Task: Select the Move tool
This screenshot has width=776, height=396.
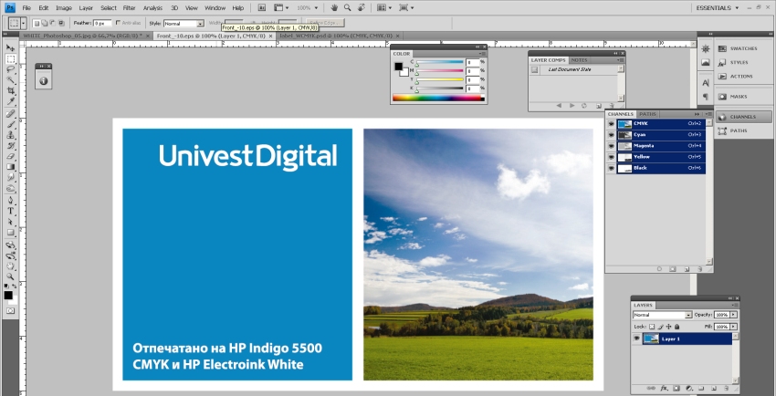Action: tap(10, 48)
